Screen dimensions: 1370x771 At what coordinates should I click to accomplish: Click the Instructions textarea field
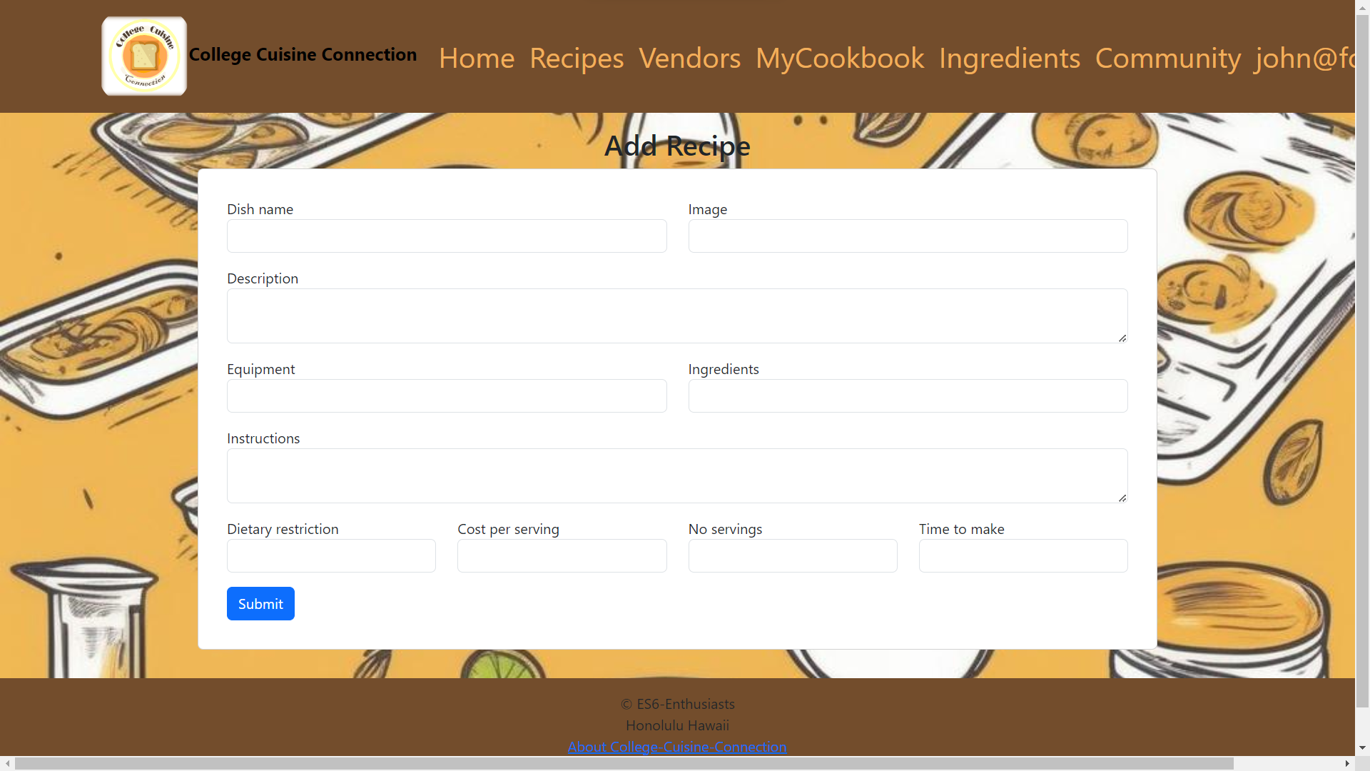677,475
